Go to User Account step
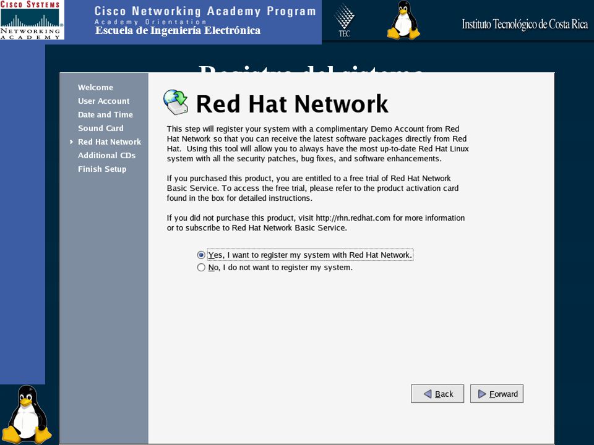This screenshot has height=445, width=594. pos(104,101)
